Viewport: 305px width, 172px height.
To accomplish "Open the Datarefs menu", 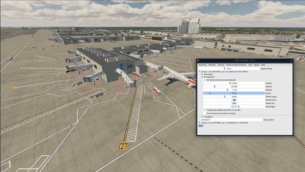I will 212,65.
